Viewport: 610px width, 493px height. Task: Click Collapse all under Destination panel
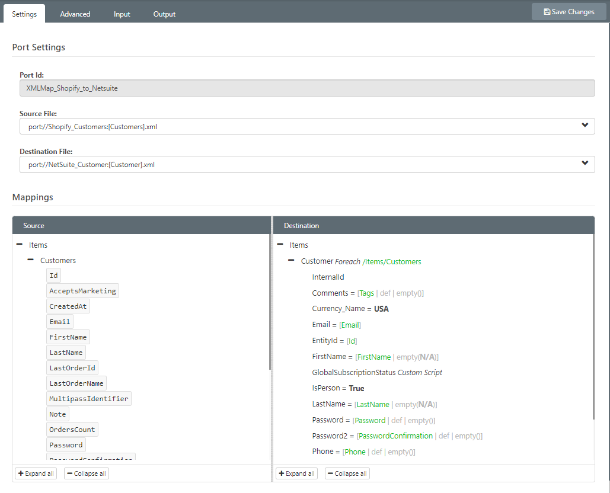[347, 473]
